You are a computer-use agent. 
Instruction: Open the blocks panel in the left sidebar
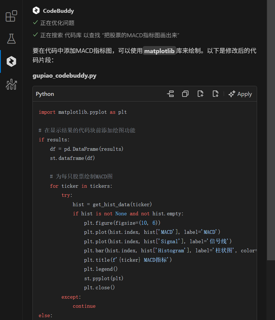(11, 16)
